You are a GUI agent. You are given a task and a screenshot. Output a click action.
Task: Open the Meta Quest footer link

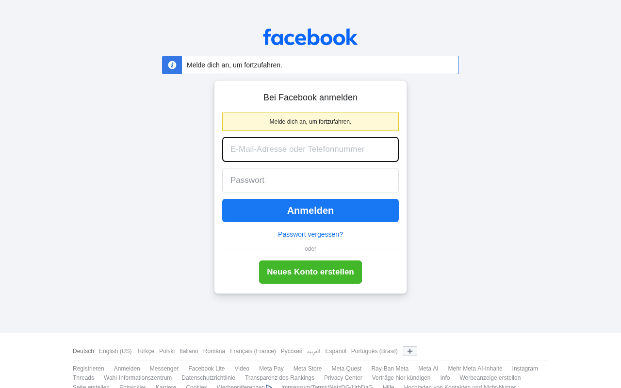[x=346, y=369]
